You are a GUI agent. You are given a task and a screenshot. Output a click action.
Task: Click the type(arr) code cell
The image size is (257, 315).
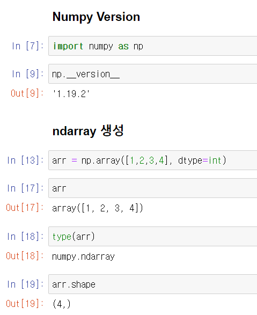click(153, 237)
